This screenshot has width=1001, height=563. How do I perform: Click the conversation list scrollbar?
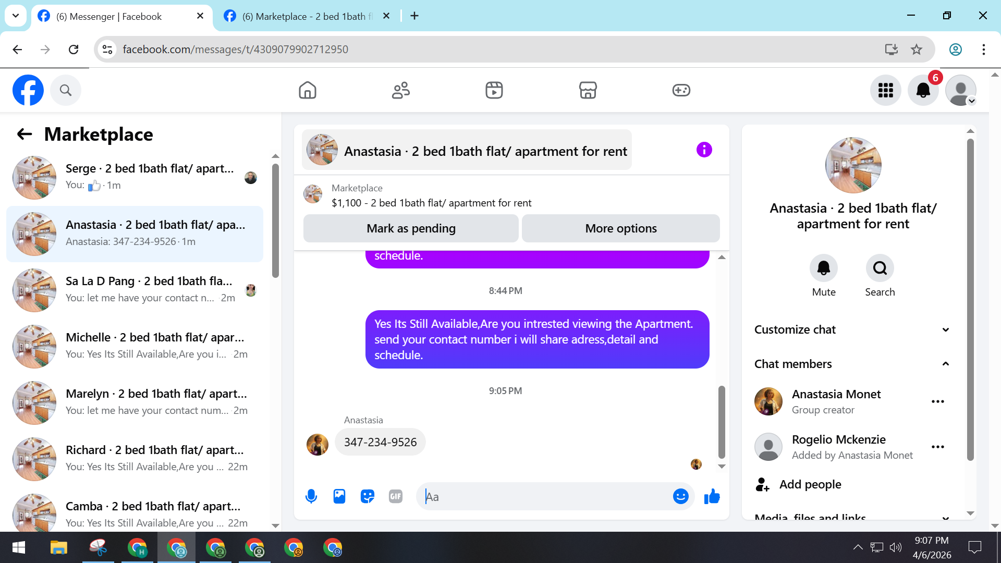click(x=275, y=221)
